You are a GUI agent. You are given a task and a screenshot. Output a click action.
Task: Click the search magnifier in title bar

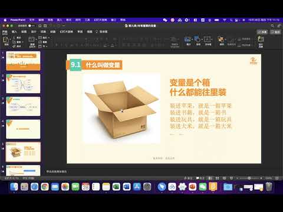click(x=272, y=26)
